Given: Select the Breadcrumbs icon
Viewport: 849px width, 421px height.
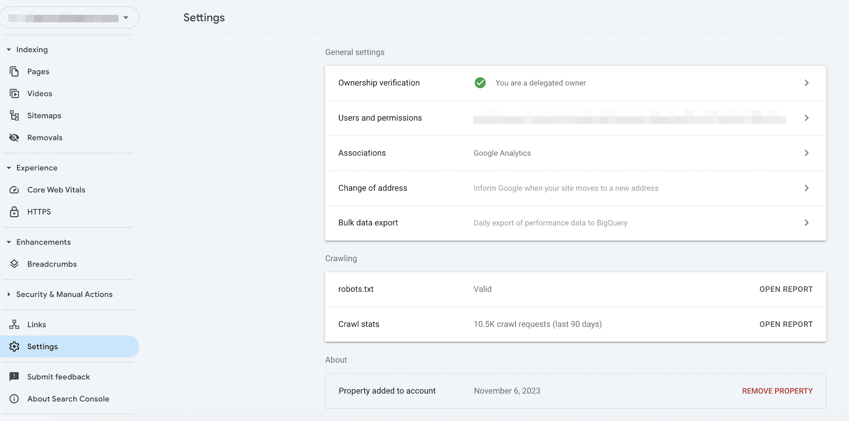Looking at the screenshot, I should click(14, 264).
